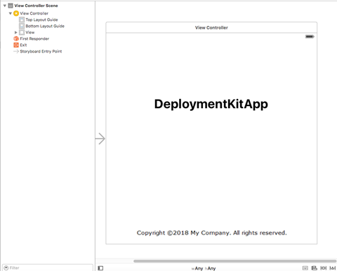Click the View Controller Scene storyboard icon
The image size is (337, 271).
point(11,6)
